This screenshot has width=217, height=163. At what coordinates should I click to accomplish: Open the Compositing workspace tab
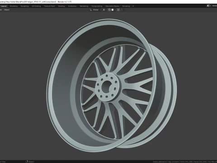click(x=97, y=6)
